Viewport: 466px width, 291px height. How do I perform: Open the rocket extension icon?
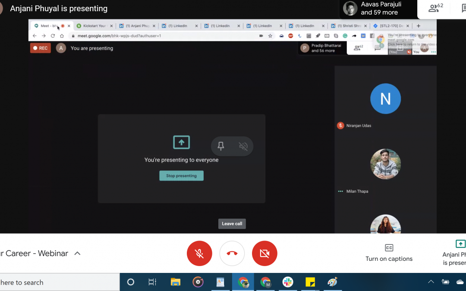point(318,36)
